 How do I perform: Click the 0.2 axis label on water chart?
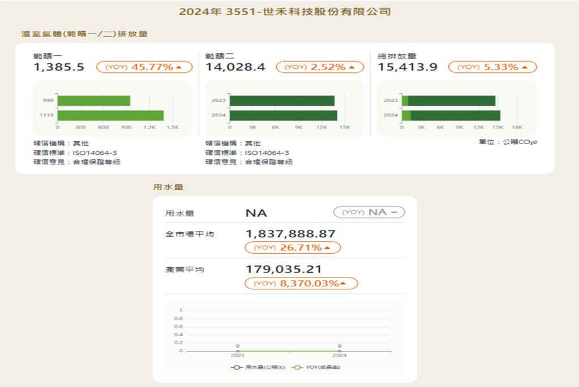[x=178, y=342]
